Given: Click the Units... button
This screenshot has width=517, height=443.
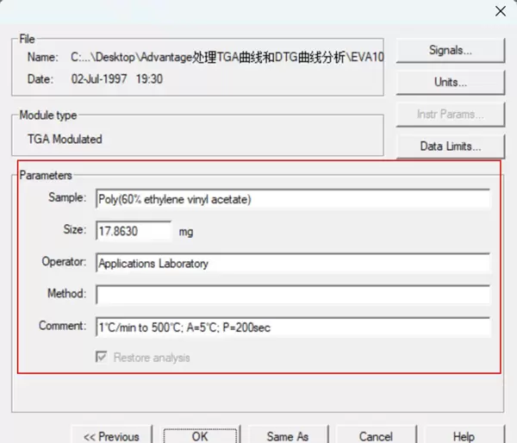Looking at the screenshot, I should tap(450, 83).
